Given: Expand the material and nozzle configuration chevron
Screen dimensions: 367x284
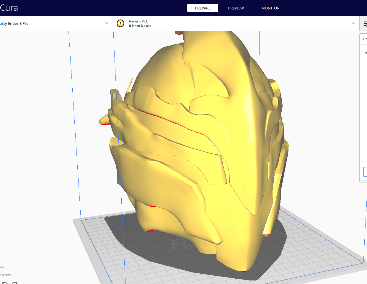Looking at the screenshot, I should [354, 23].
